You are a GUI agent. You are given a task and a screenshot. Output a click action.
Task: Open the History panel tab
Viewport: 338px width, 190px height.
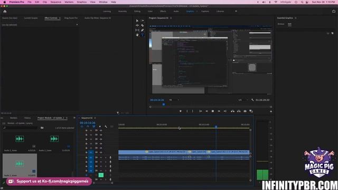[27, 118]
